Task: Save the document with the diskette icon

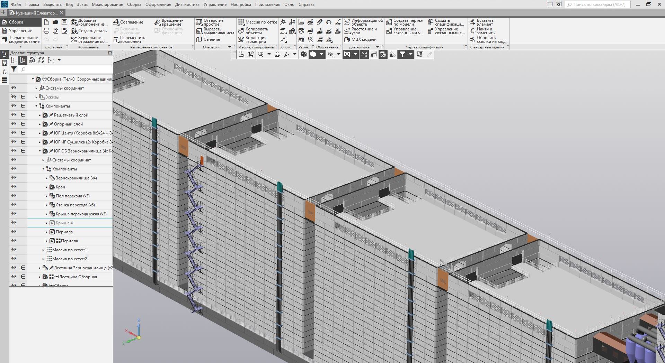Action: coord(64,22)
